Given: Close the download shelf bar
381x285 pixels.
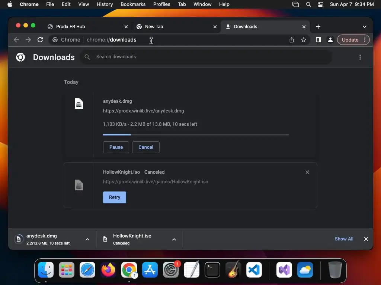Looking at the screenshot, I should [x=366, y=239].
